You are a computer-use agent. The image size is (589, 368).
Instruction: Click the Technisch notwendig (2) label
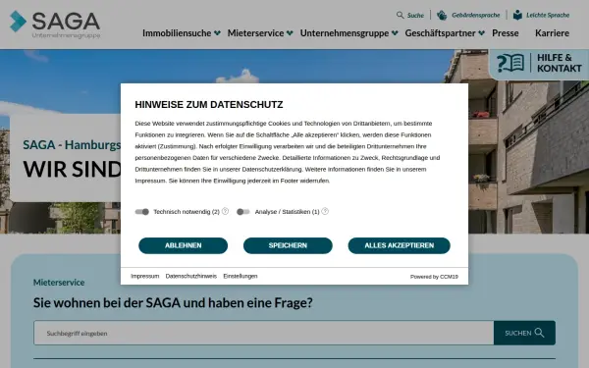click(x=187, y=212)
